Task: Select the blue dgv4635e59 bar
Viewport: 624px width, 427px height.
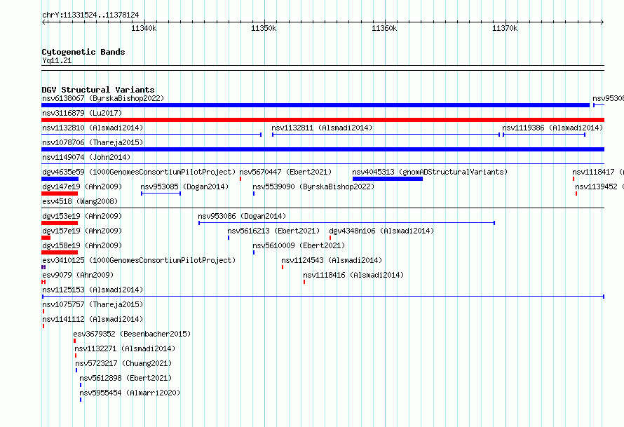Action: click(60, 179)
